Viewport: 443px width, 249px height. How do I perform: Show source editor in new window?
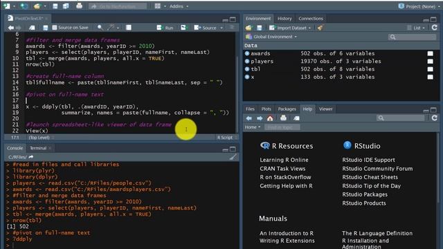32,28
